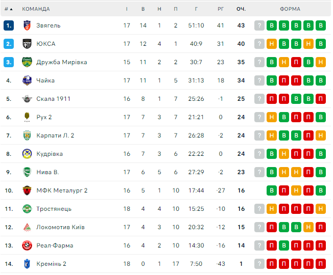The image size is (333, 275).
Task: Click the Чайка club emblem
Action: (x=27, y=80)
